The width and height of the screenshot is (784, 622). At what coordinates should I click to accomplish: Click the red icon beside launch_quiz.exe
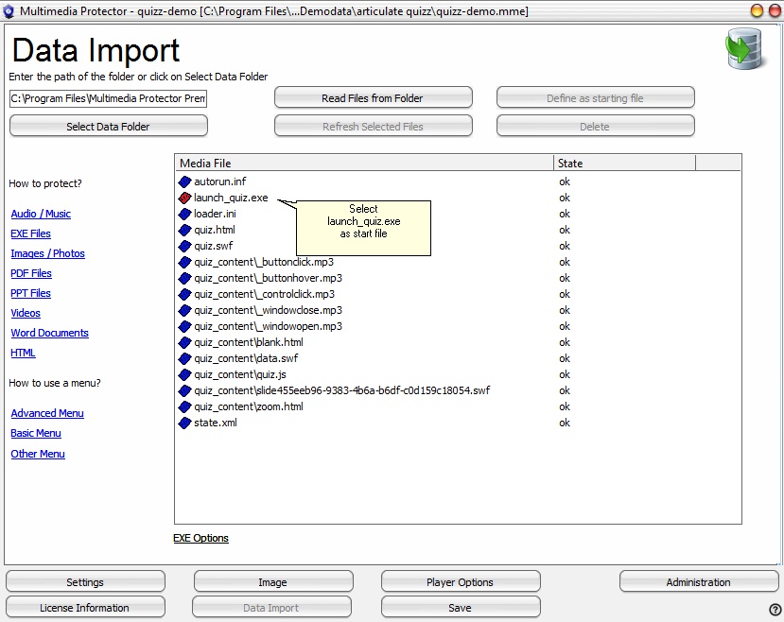tap(185, 198)
